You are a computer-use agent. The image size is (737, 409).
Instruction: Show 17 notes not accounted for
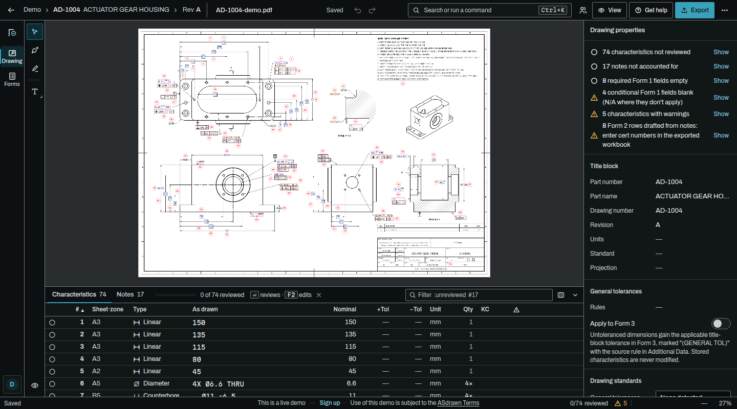721,66
